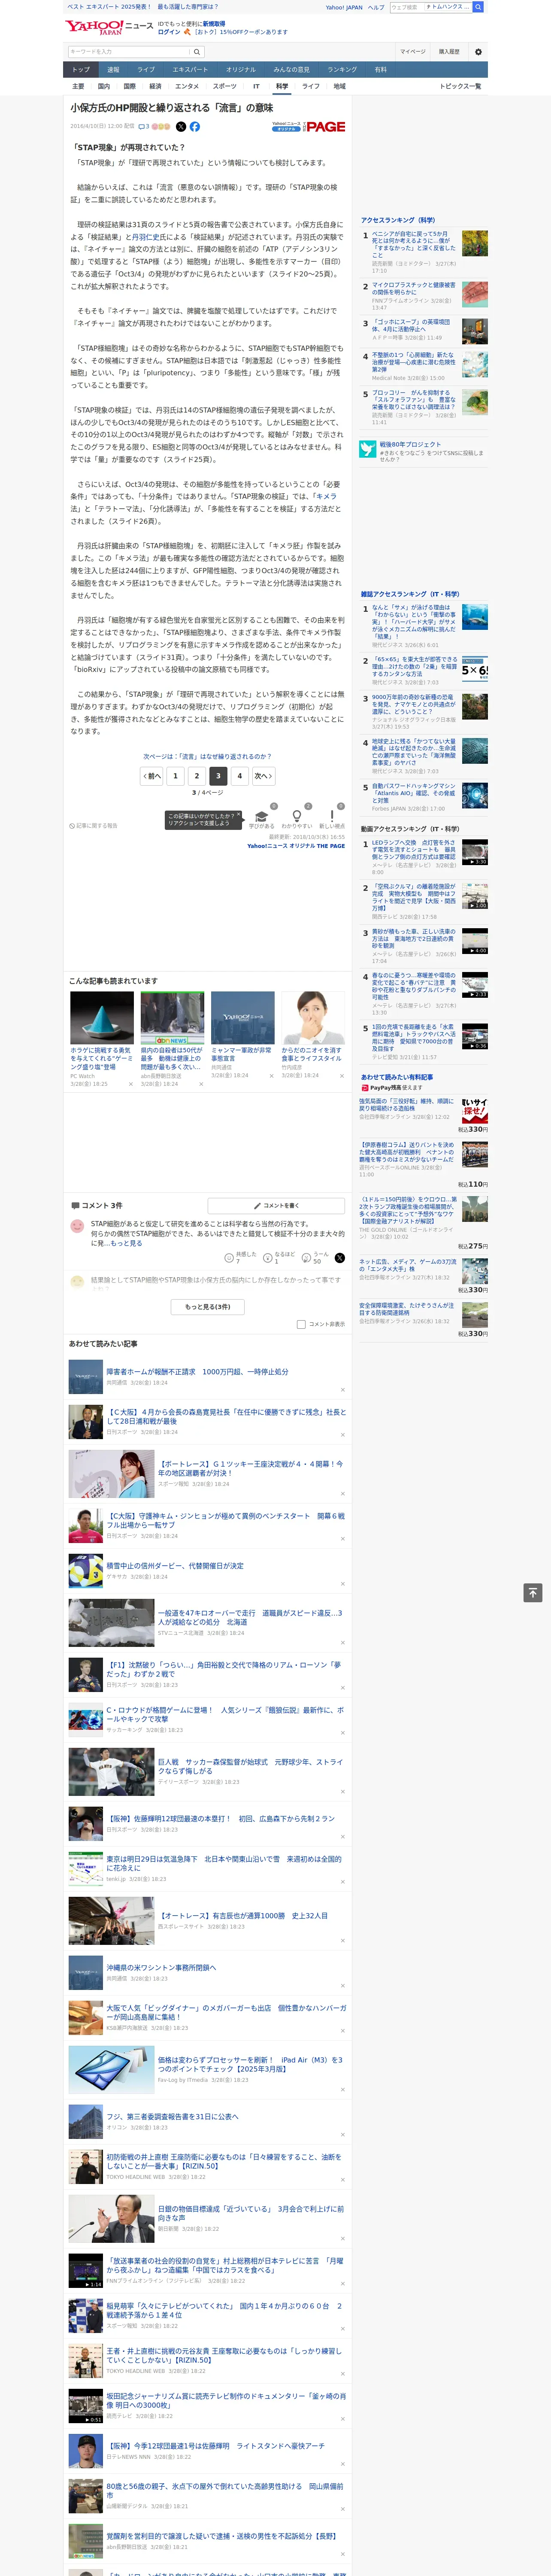The height and width of the screenshot is (2576, 551).
Task: Open the 次ページは「流言」はなぜ繰り返されるのか link
Action: (x=207, y=756)
